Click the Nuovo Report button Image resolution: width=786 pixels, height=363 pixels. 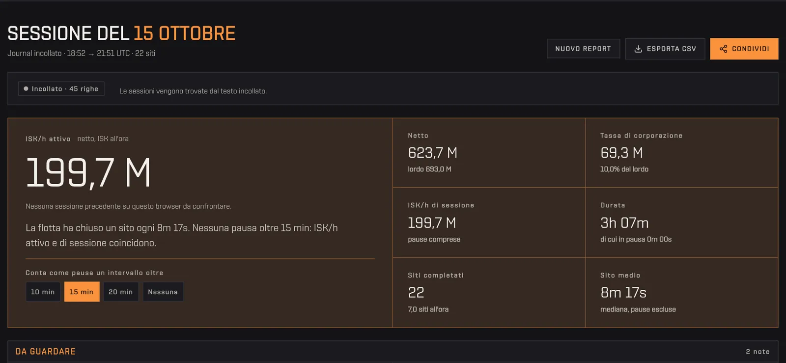click(583, 49)
